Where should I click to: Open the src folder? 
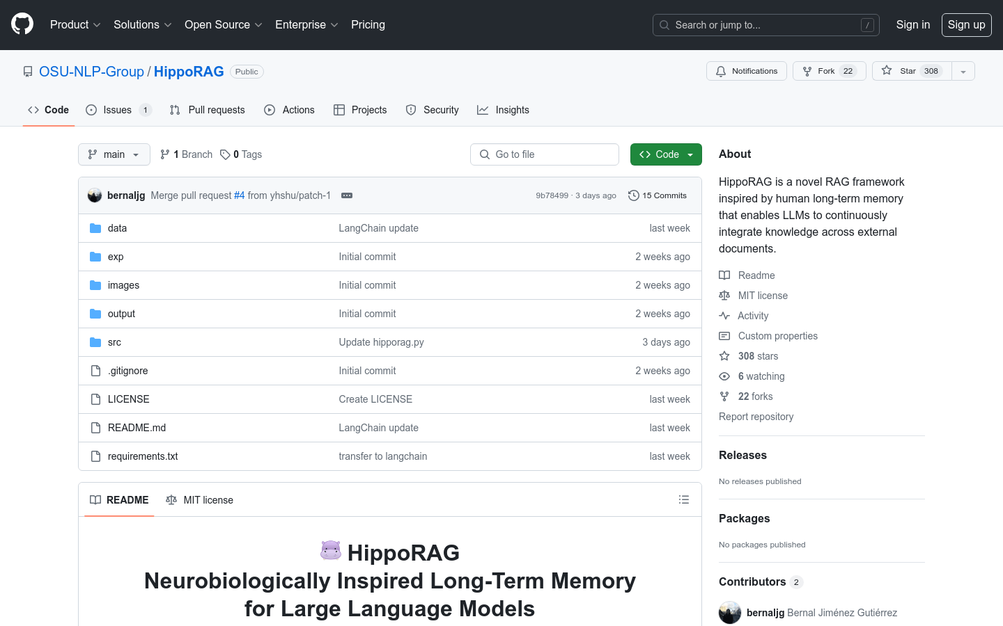click(x=114, y=342)
